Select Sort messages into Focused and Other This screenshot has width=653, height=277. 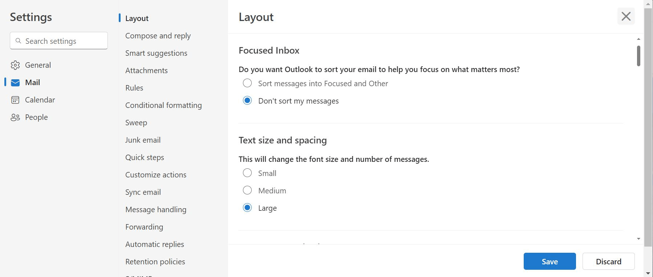(x=247, y=83)
